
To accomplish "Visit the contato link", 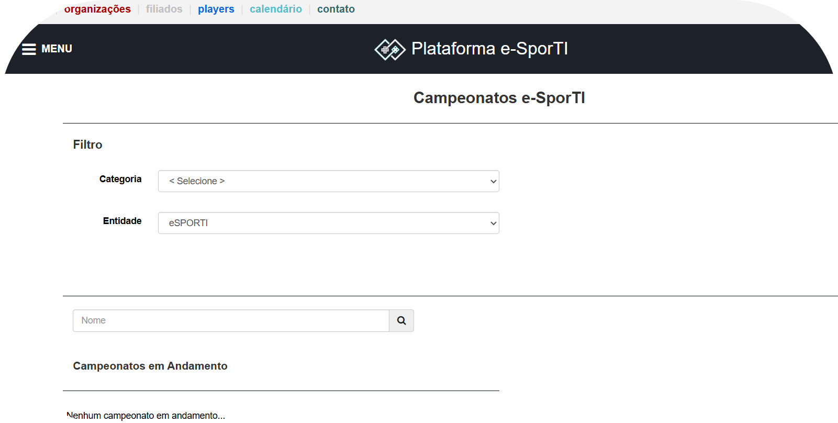I will click(336, 9).
